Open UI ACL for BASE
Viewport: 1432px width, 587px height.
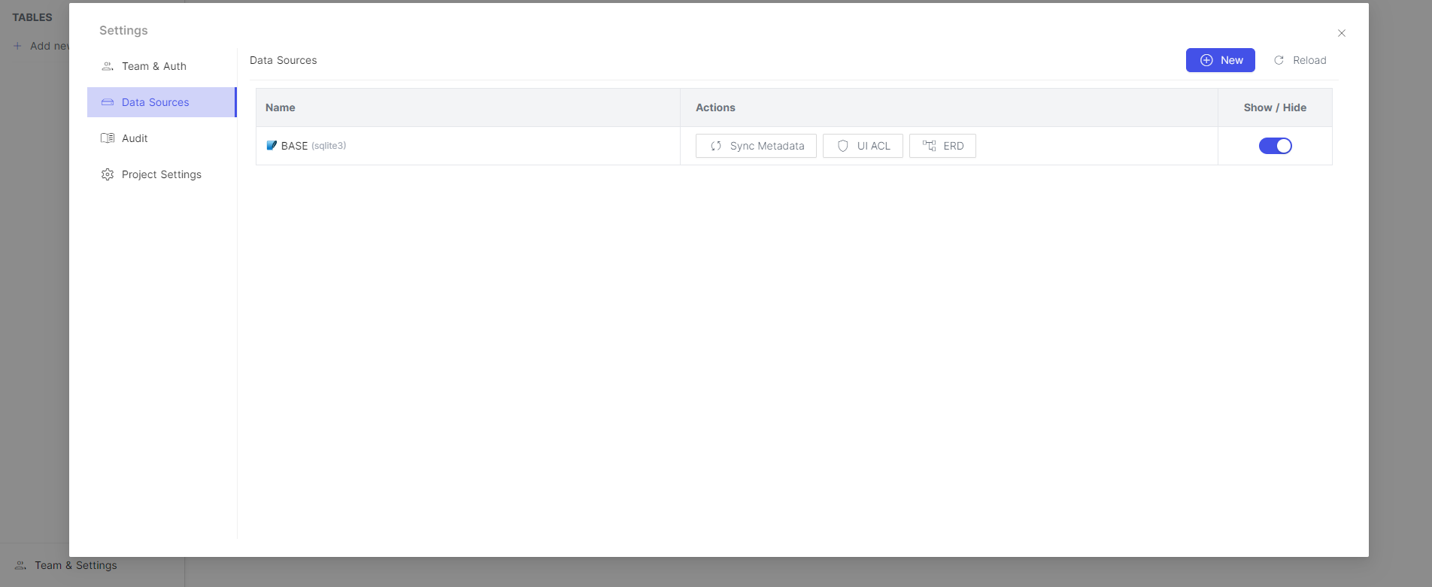pos(863,146)
